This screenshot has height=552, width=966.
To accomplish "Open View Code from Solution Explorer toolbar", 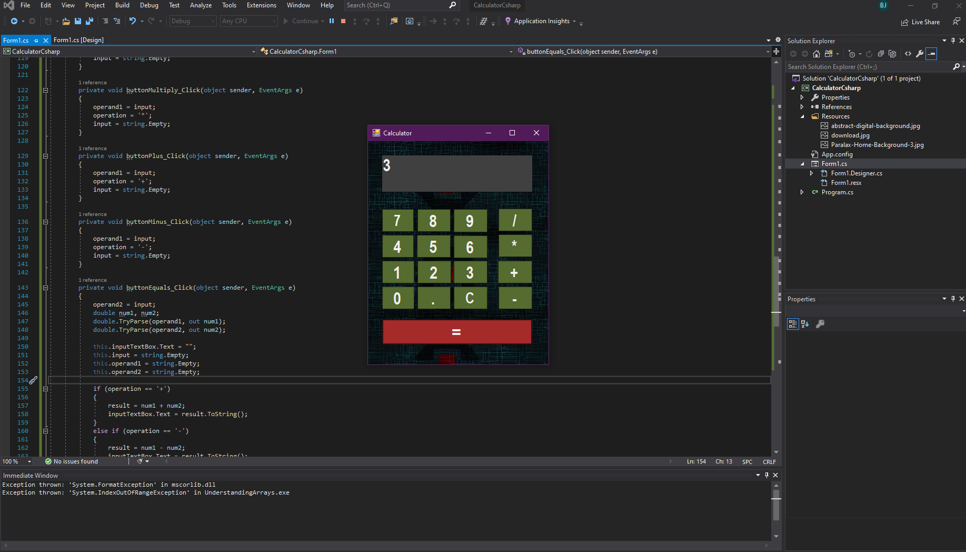I will click(x=908, y=53).
